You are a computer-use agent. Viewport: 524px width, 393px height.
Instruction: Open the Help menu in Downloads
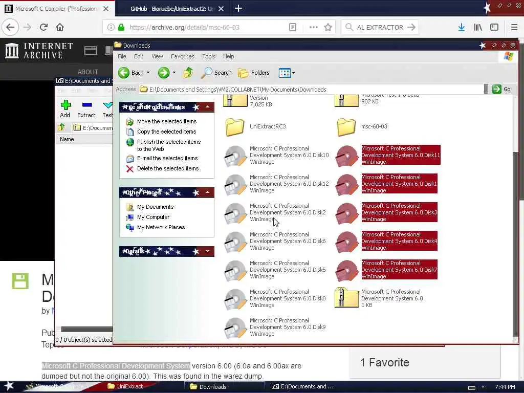[229, 56]
